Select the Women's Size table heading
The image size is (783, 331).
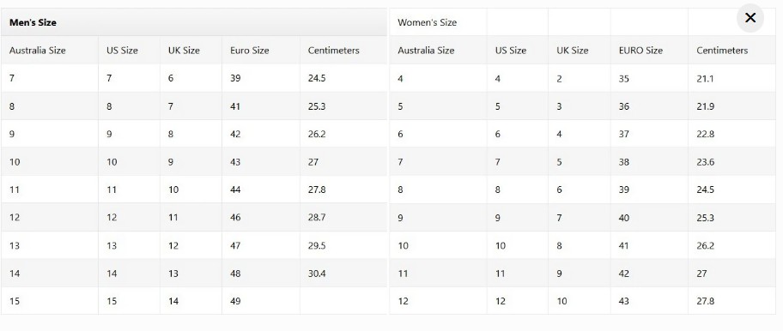[427, 22]
